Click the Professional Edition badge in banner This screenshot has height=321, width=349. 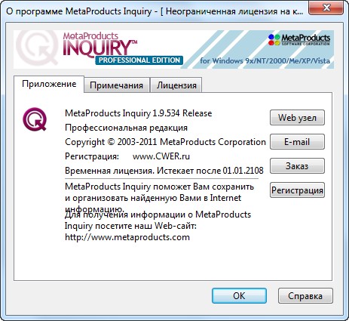(139, 60)
